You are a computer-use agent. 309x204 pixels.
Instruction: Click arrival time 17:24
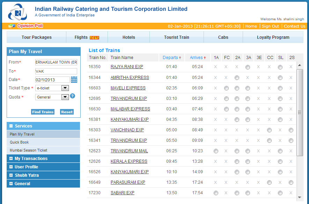click(x=198, y=182)
